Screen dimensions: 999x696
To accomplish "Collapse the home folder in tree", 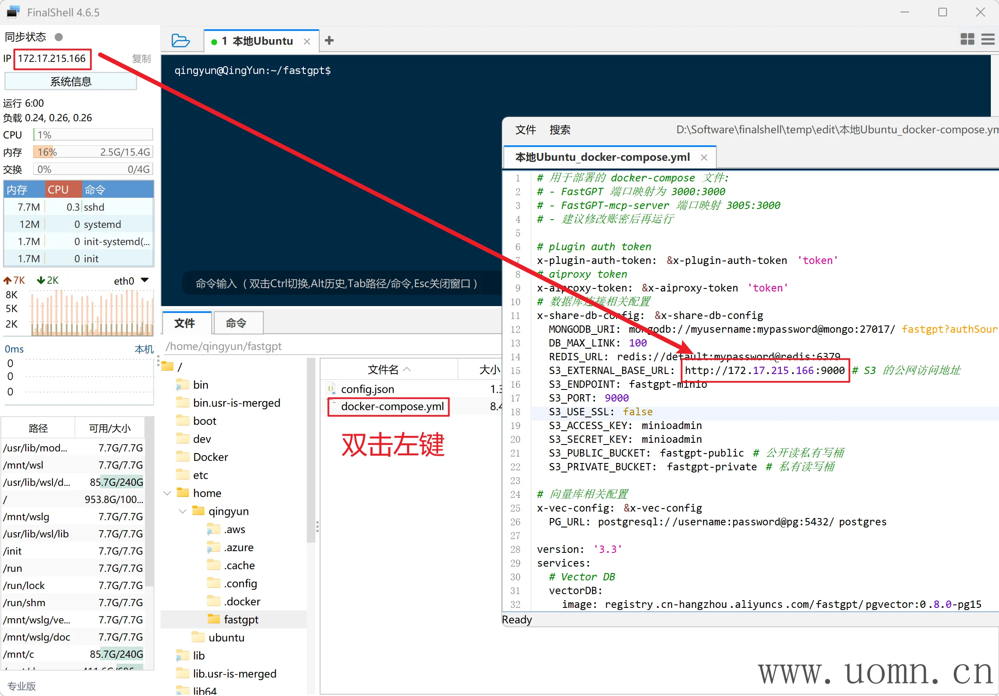I will coord(167,493).
